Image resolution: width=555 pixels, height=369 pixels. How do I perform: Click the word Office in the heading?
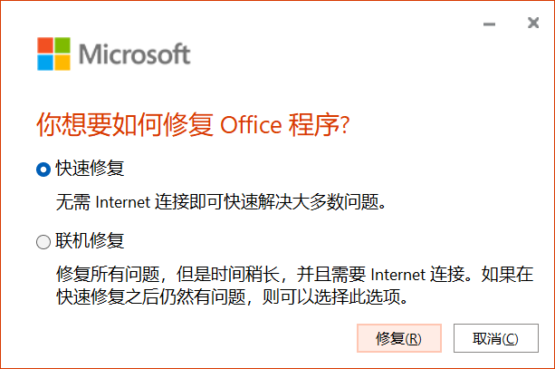pyautogui.click(x=254, y=125)
